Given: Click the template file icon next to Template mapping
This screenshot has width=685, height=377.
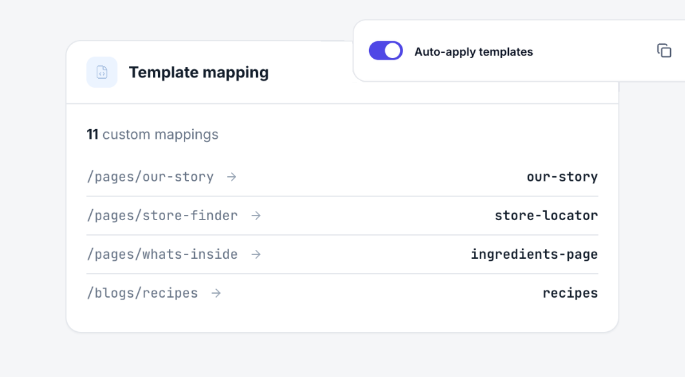Looking at the screenshot, I should click(x=102, y=72).
